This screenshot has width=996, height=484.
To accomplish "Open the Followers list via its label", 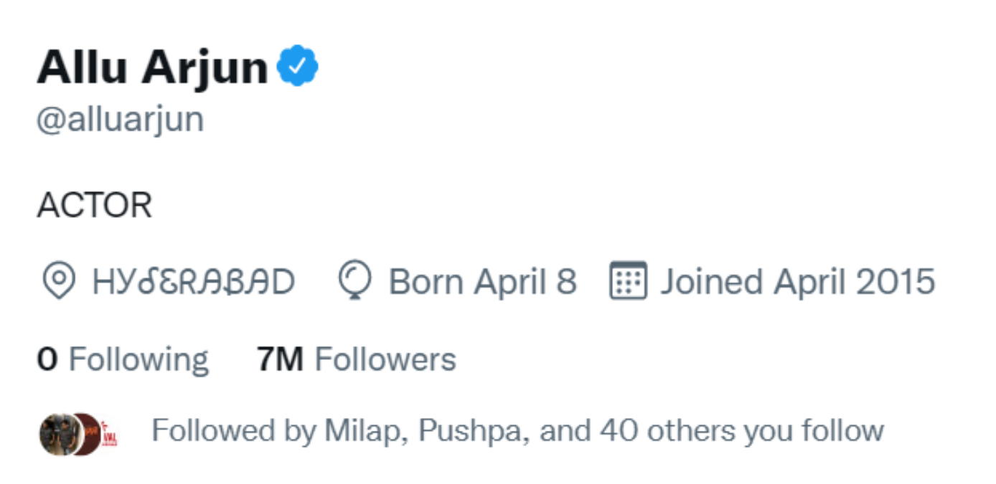I will (x=385, y=359).
